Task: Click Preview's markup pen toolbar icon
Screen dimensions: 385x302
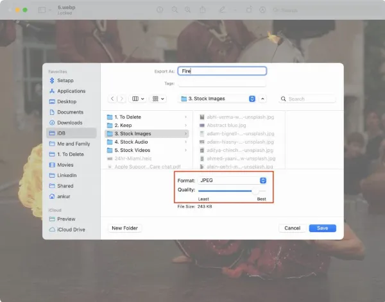Action: click(x=222, y=10)
